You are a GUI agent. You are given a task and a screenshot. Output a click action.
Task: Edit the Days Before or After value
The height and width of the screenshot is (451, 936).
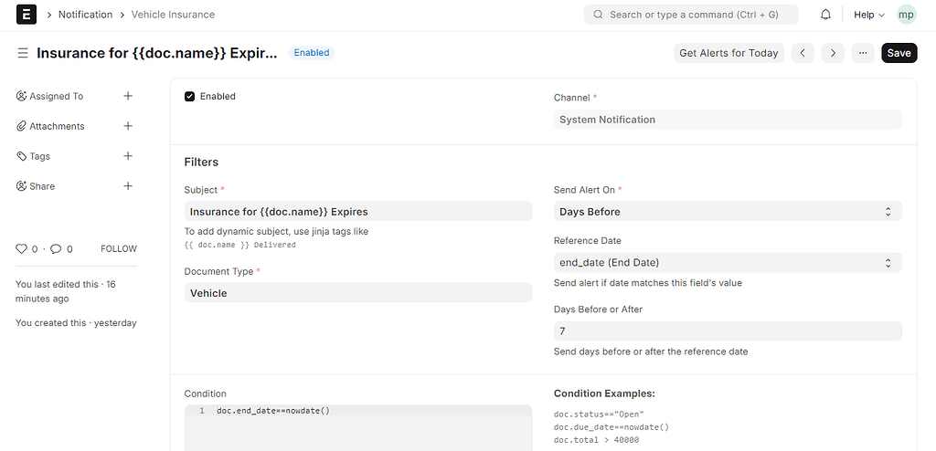tap(728, 331)
